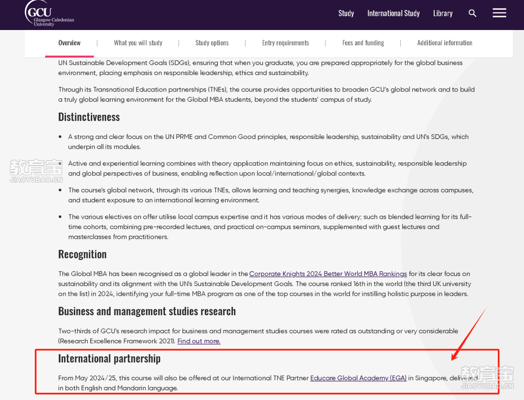Screen dimensions: 524x400
Task: Click the bullet starting "The course's global network"
Action: [271, 195]
